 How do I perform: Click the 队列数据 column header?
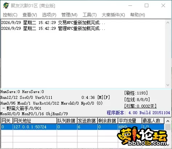point(67,121)
